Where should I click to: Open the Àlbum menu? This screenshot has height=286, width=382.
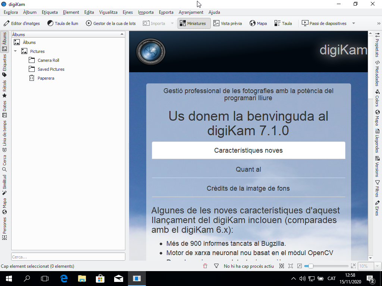click(30, 12)
